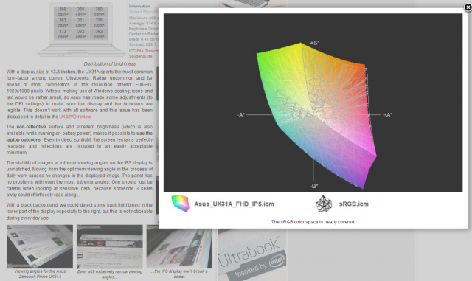472x281 pixels.
Task: Click the color gamut comparison chart image
Action: coord(313,103)
